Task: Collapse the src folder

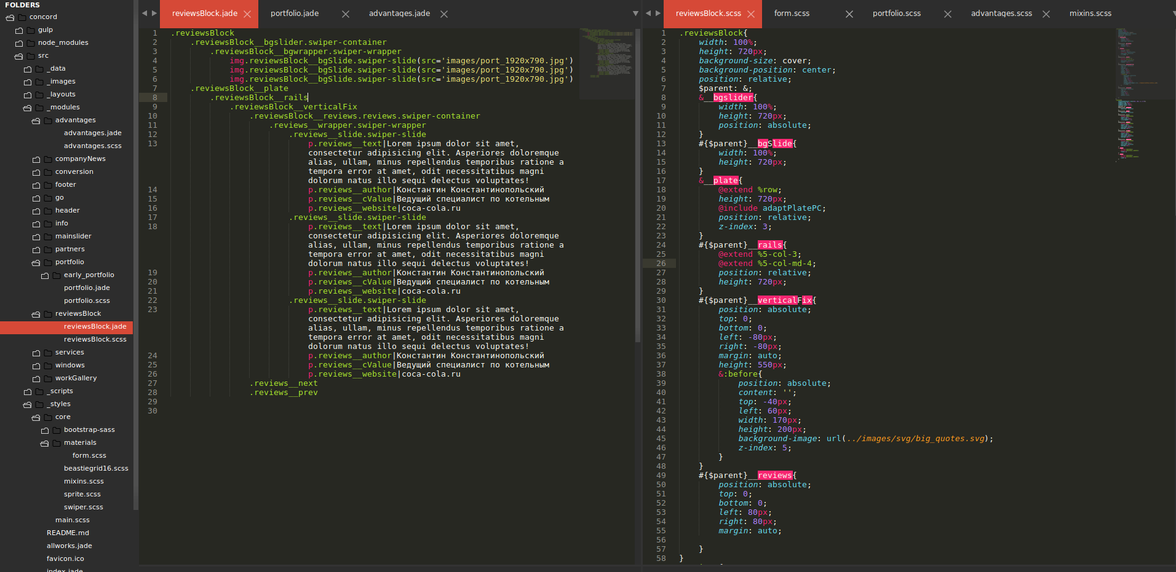Action: click(x=18, y=56)
